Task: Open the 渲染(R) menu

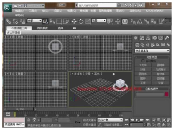Action: click(120, 11)
